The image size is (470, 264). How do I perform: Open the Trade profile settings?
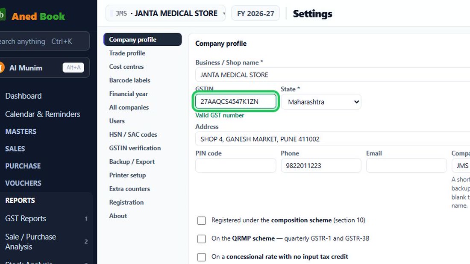(127, 53)
